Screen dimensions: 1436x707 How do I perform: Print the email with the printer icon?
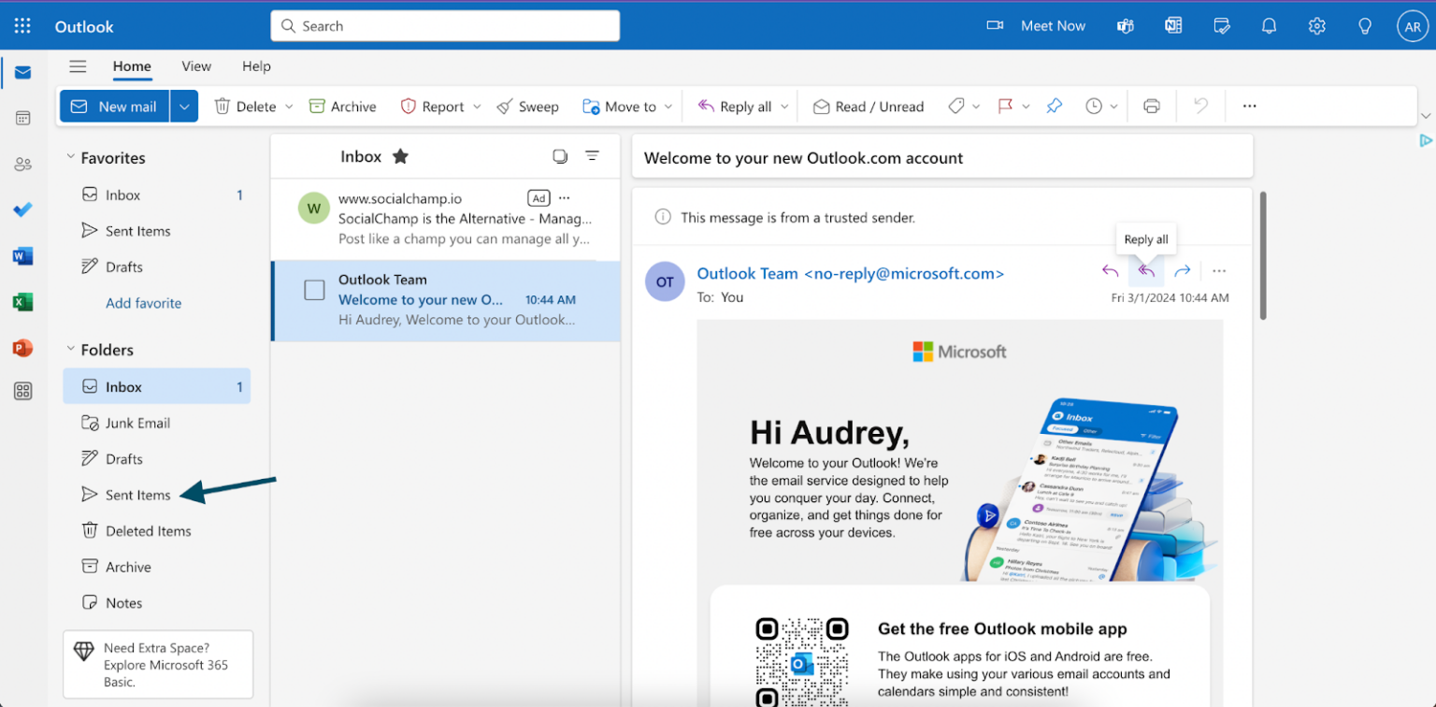[x=1151, y=106]
